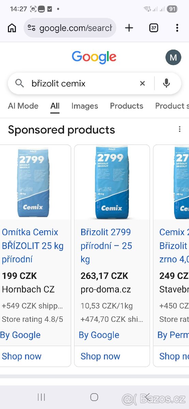
Task: Tap the Hornbach Cemix bag product image
Action: click(x=33, y=182)
